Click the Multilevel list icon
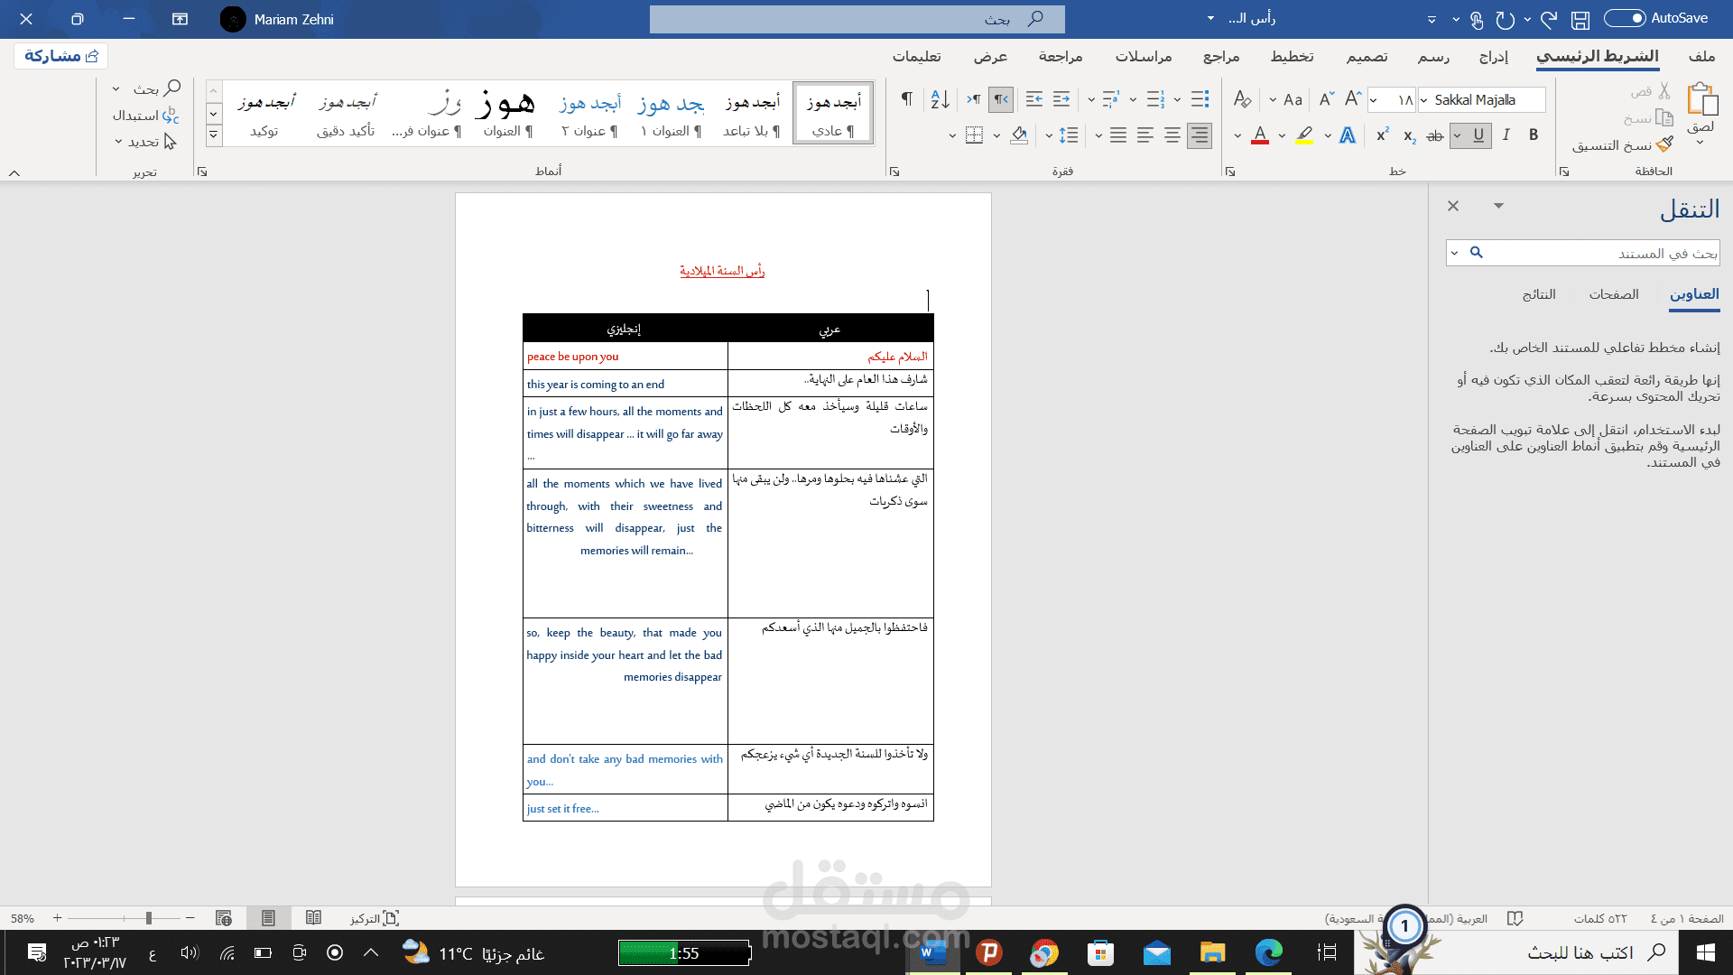Screen dimensions: 1733x975 (1111, 99)
